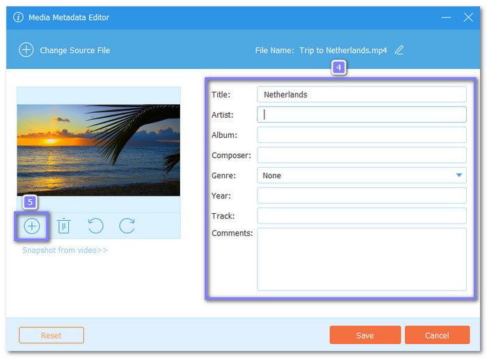The width and height of the screenshot is (487, 358).
Task: Open the Genre dropdown list
Action: tap(362, 176)
